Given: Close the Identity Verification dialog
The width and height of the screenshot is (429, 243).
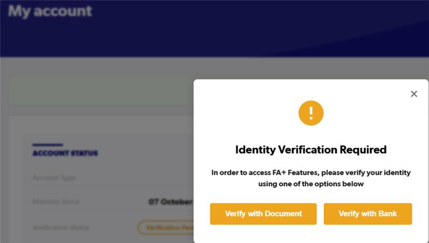Looking at the screenshot, I should click(x=413, y=94).
